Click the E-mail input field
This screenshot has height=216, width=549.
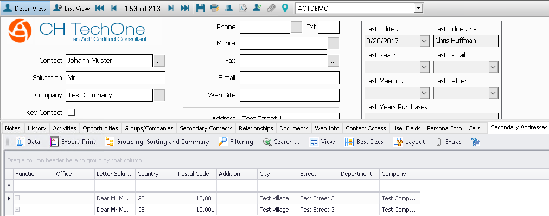(x=290, y=78)
